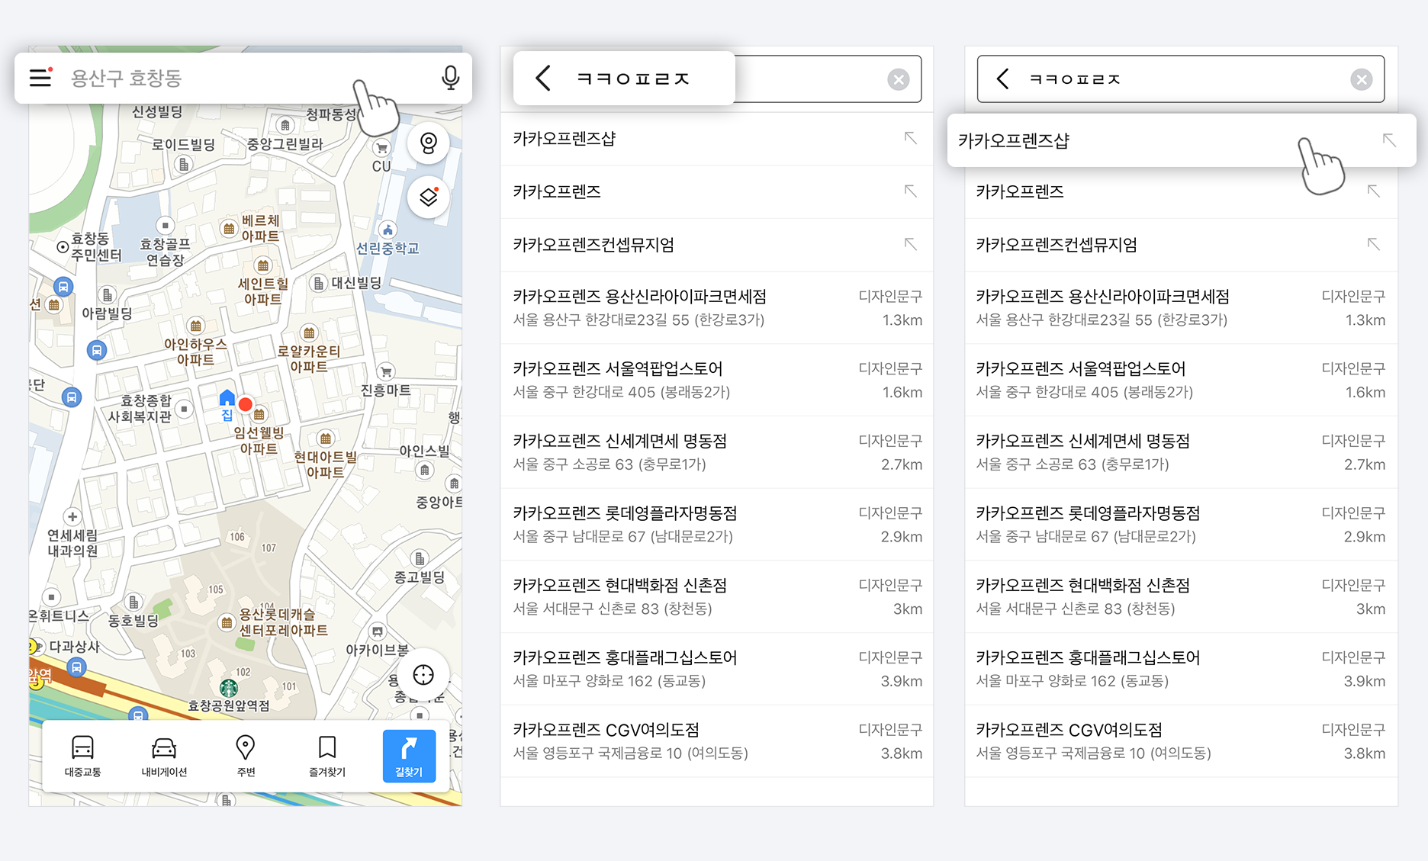Select 카카오프렌즈 suggestion in middle panel
Image resolution: width=1428 pixels, height=861 pixels.
716,191
